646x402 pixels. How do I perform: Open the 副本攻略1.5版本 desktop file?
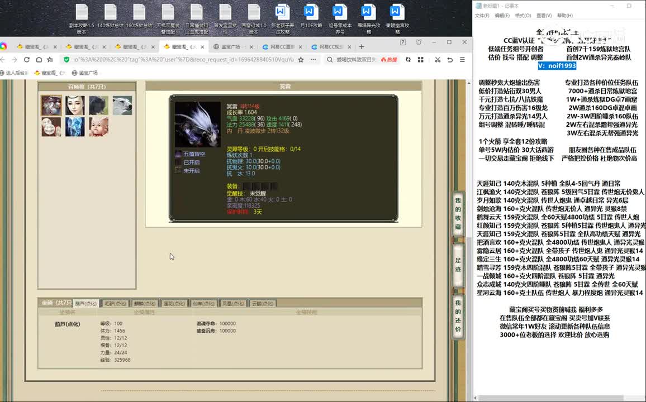click(82, 20)
